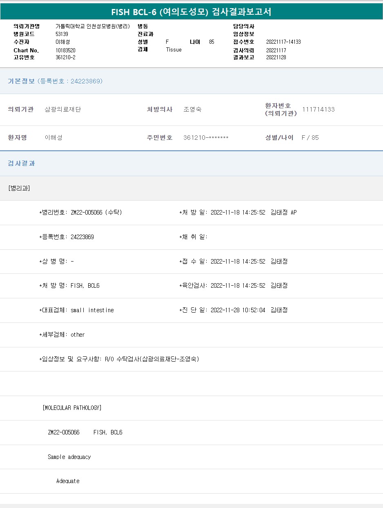Click the 임상정보 및 요구사항 row

[119, 359]
